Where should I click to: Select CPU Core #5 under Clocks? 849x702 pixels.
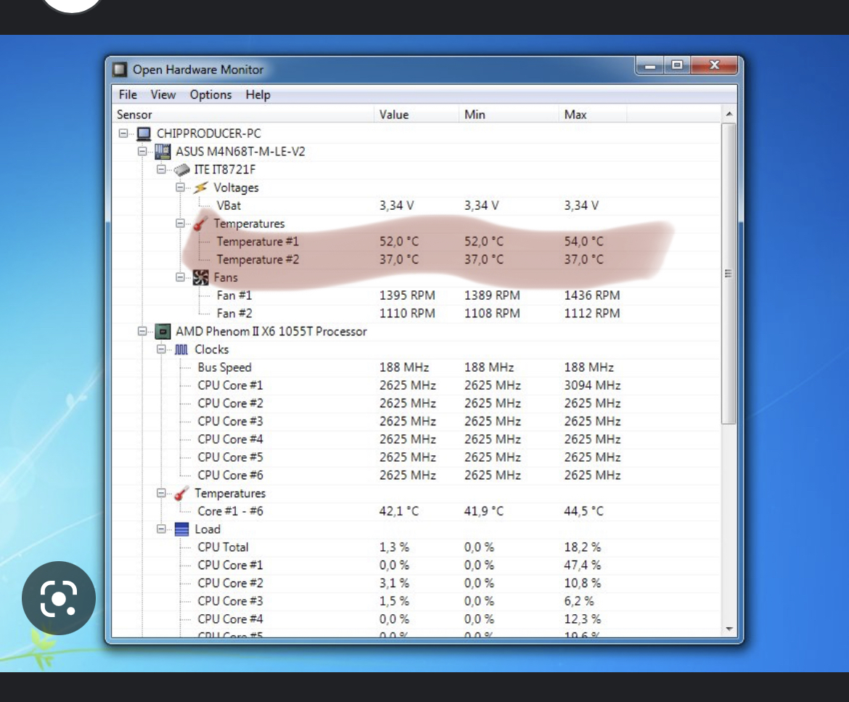pos(416,457)
